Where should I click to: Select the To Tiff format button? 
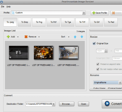pos(82,22)
